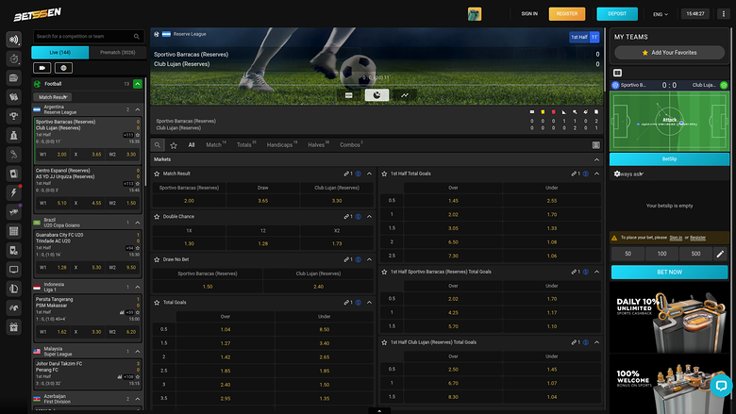
Task: Open the statistics pie chart view
Action: point(376,95)
